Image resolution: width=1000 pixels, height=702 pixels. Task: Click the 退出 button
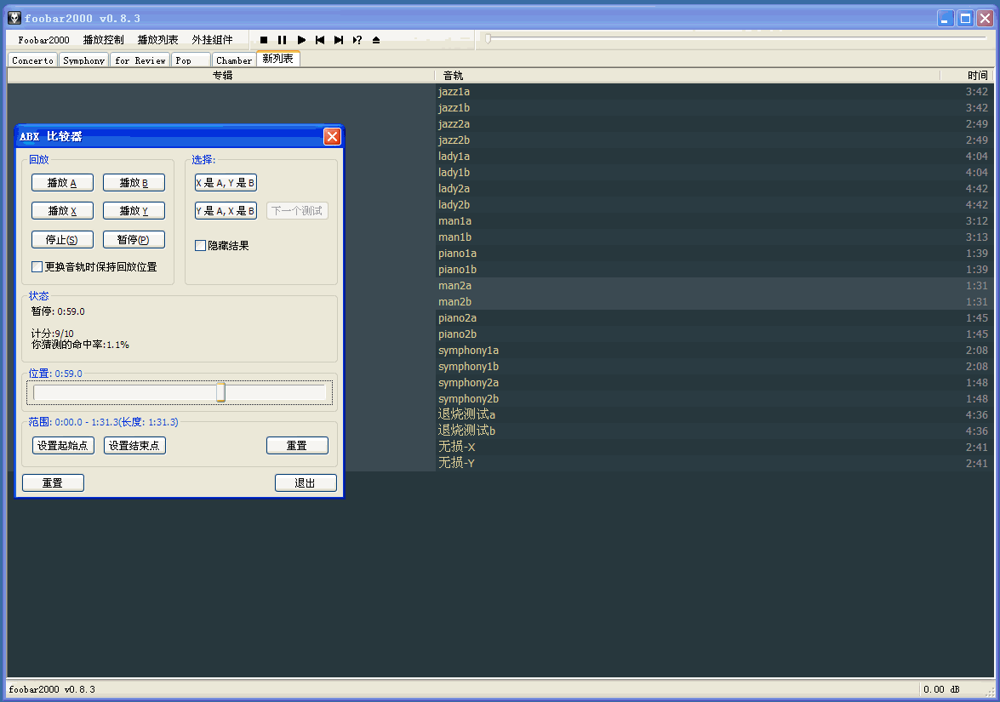pyautogui.click(x=306, y=483)
